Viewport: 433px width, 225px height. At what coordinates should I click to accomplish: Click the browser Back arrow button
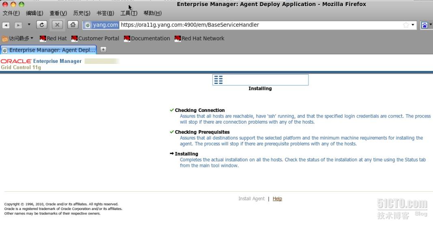(x=6, y=25)
